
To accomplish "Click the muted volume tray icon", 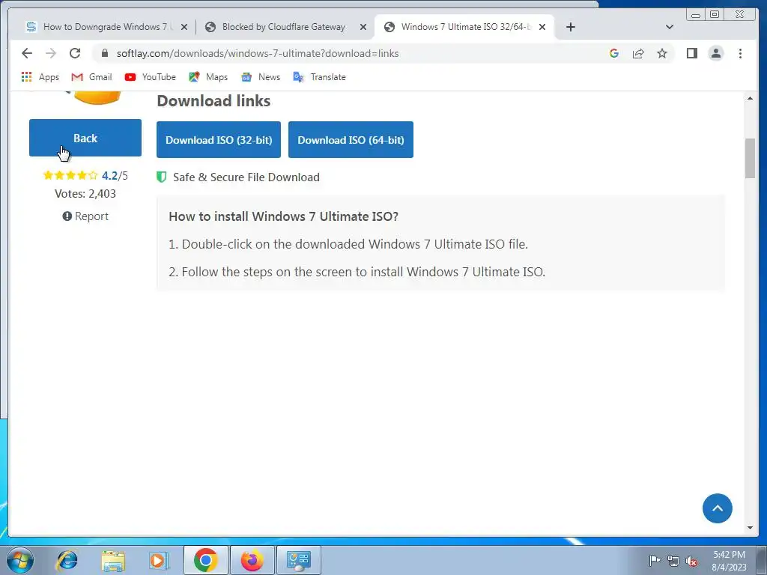I will point(691,561).
